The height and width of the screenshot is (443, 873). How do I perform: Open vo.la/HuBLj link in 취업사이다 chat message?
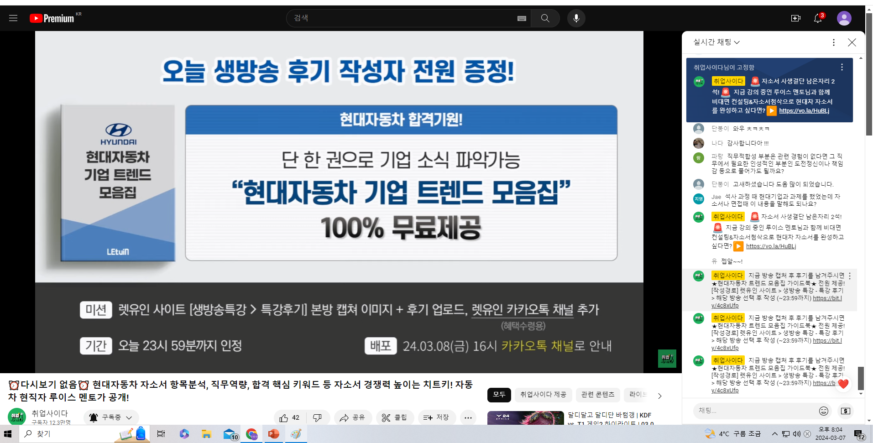pyautogui.click(x=771, y=246)
